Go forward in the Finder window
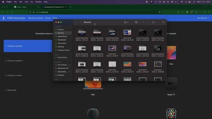Screen dimensions: 212x119 [x=81, y=22]
